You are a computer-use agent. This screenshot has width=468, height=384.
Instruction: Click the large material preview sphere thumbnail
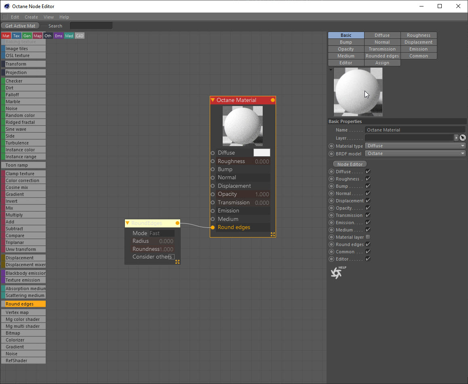point(358,92)
